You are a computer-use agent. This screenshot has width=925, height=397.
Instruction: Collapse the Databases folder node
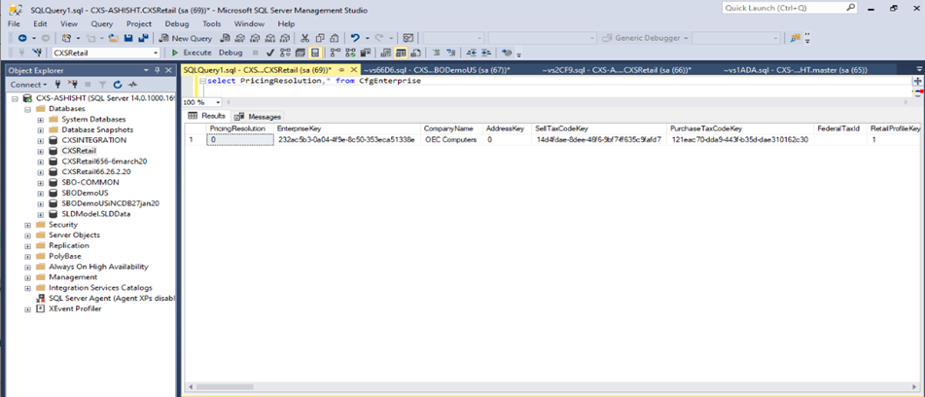click(x=28, y=109)
